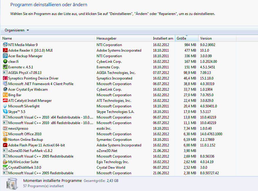Select Evernote v. 4.5.1 entry
This screenshot has height=191, width=258.
[x=21, y=67]
